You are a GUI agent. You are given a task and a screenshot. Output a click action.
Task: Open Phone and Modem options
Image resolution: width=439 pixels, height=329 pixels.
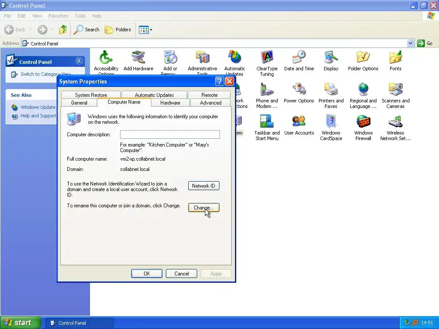tap(267, 96)
